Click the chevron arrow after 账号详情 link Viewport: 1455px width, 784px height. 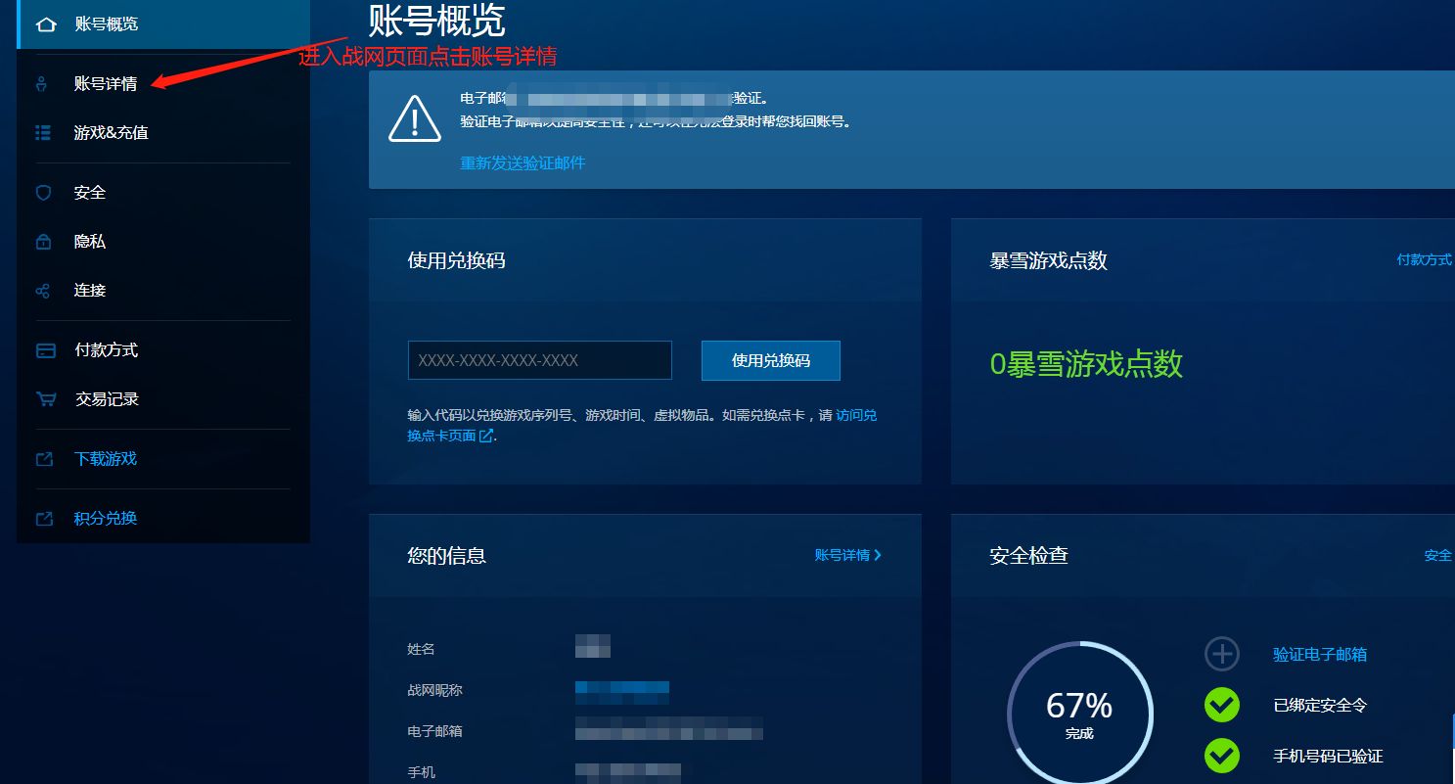coord(878,555)
